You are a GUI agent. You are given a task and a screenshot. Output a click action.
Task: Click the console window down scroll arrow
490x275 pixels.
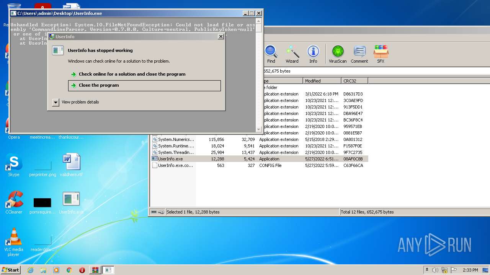(258, 129)
